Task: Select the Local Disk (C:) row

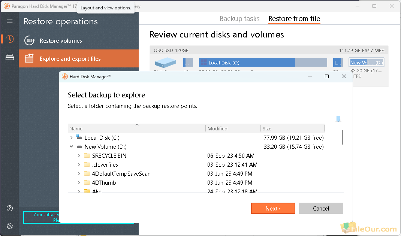Action: point(196,137)
